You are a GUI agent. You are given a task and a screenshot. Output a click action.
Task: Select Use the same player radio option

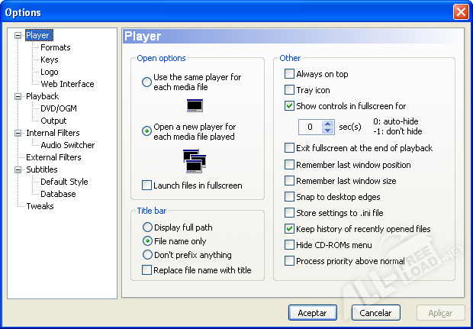tap(146, 82)
